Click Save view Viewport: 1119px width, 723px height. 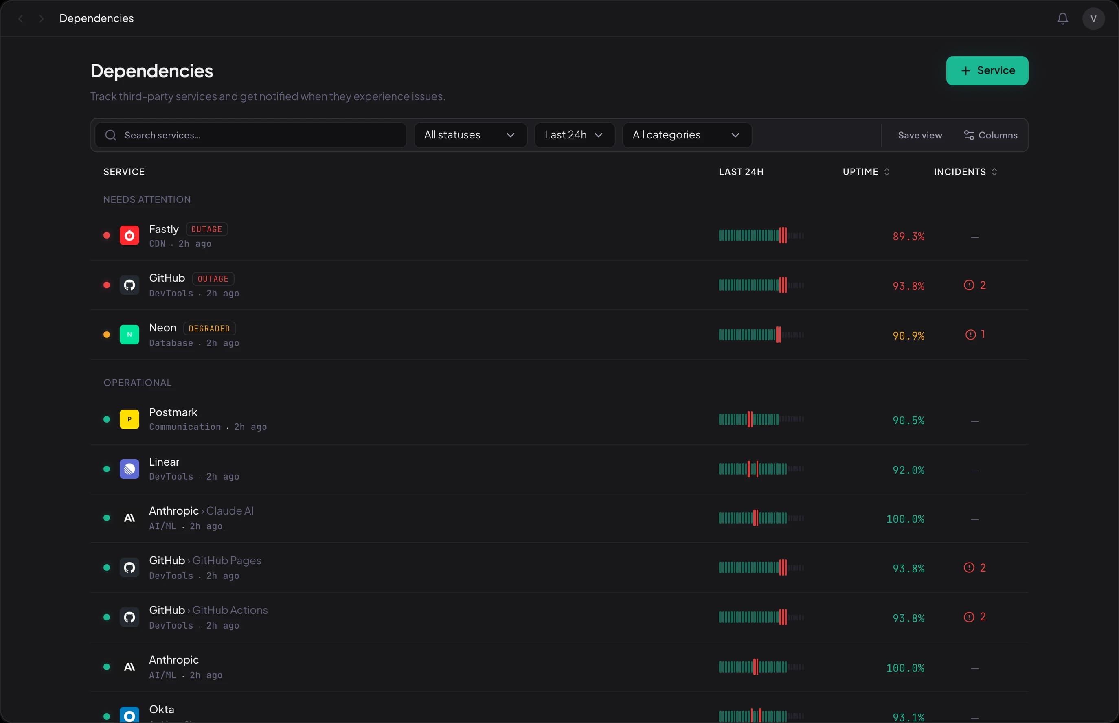(x=919, y=135)
